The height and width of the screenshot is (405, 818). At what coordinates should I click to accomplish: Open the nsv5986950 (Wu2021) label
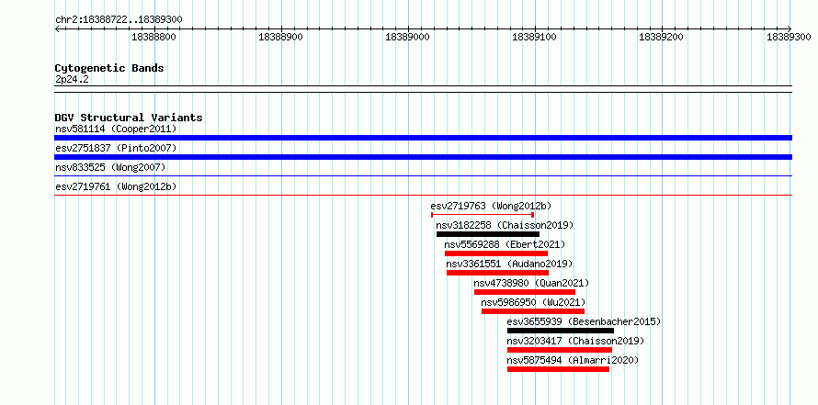tap(533, 302)
